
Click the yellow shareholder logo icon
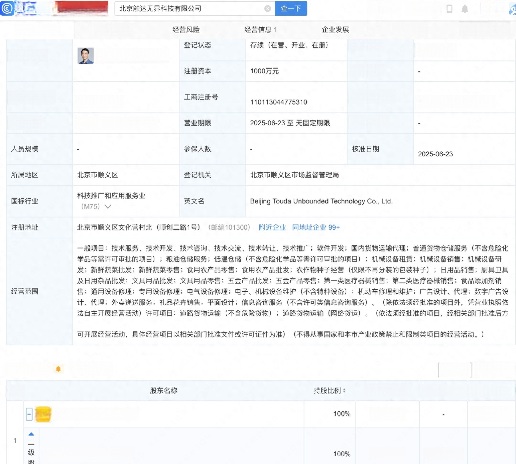(x=43, y=414)
